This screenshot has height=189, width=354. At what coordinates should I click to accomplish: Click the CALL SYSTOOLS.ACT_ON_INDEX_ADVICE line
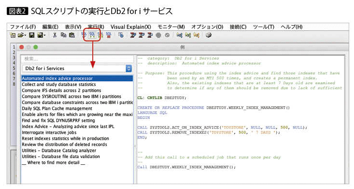tap(222, 128)
